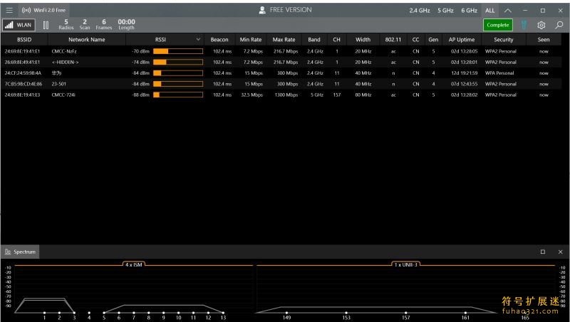
Task: Sort by CC column header
Action: pyautogui.click(x=415, y=40)
